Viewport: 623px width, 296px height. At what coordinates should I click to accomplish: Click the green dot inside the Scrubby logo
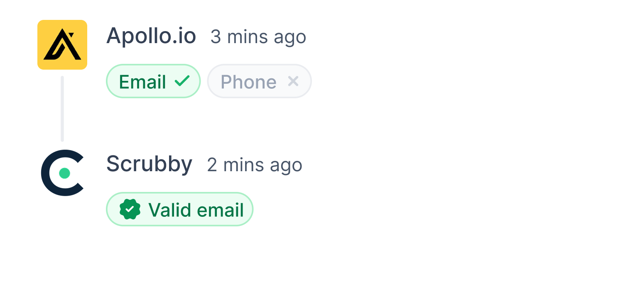point(65,173)
